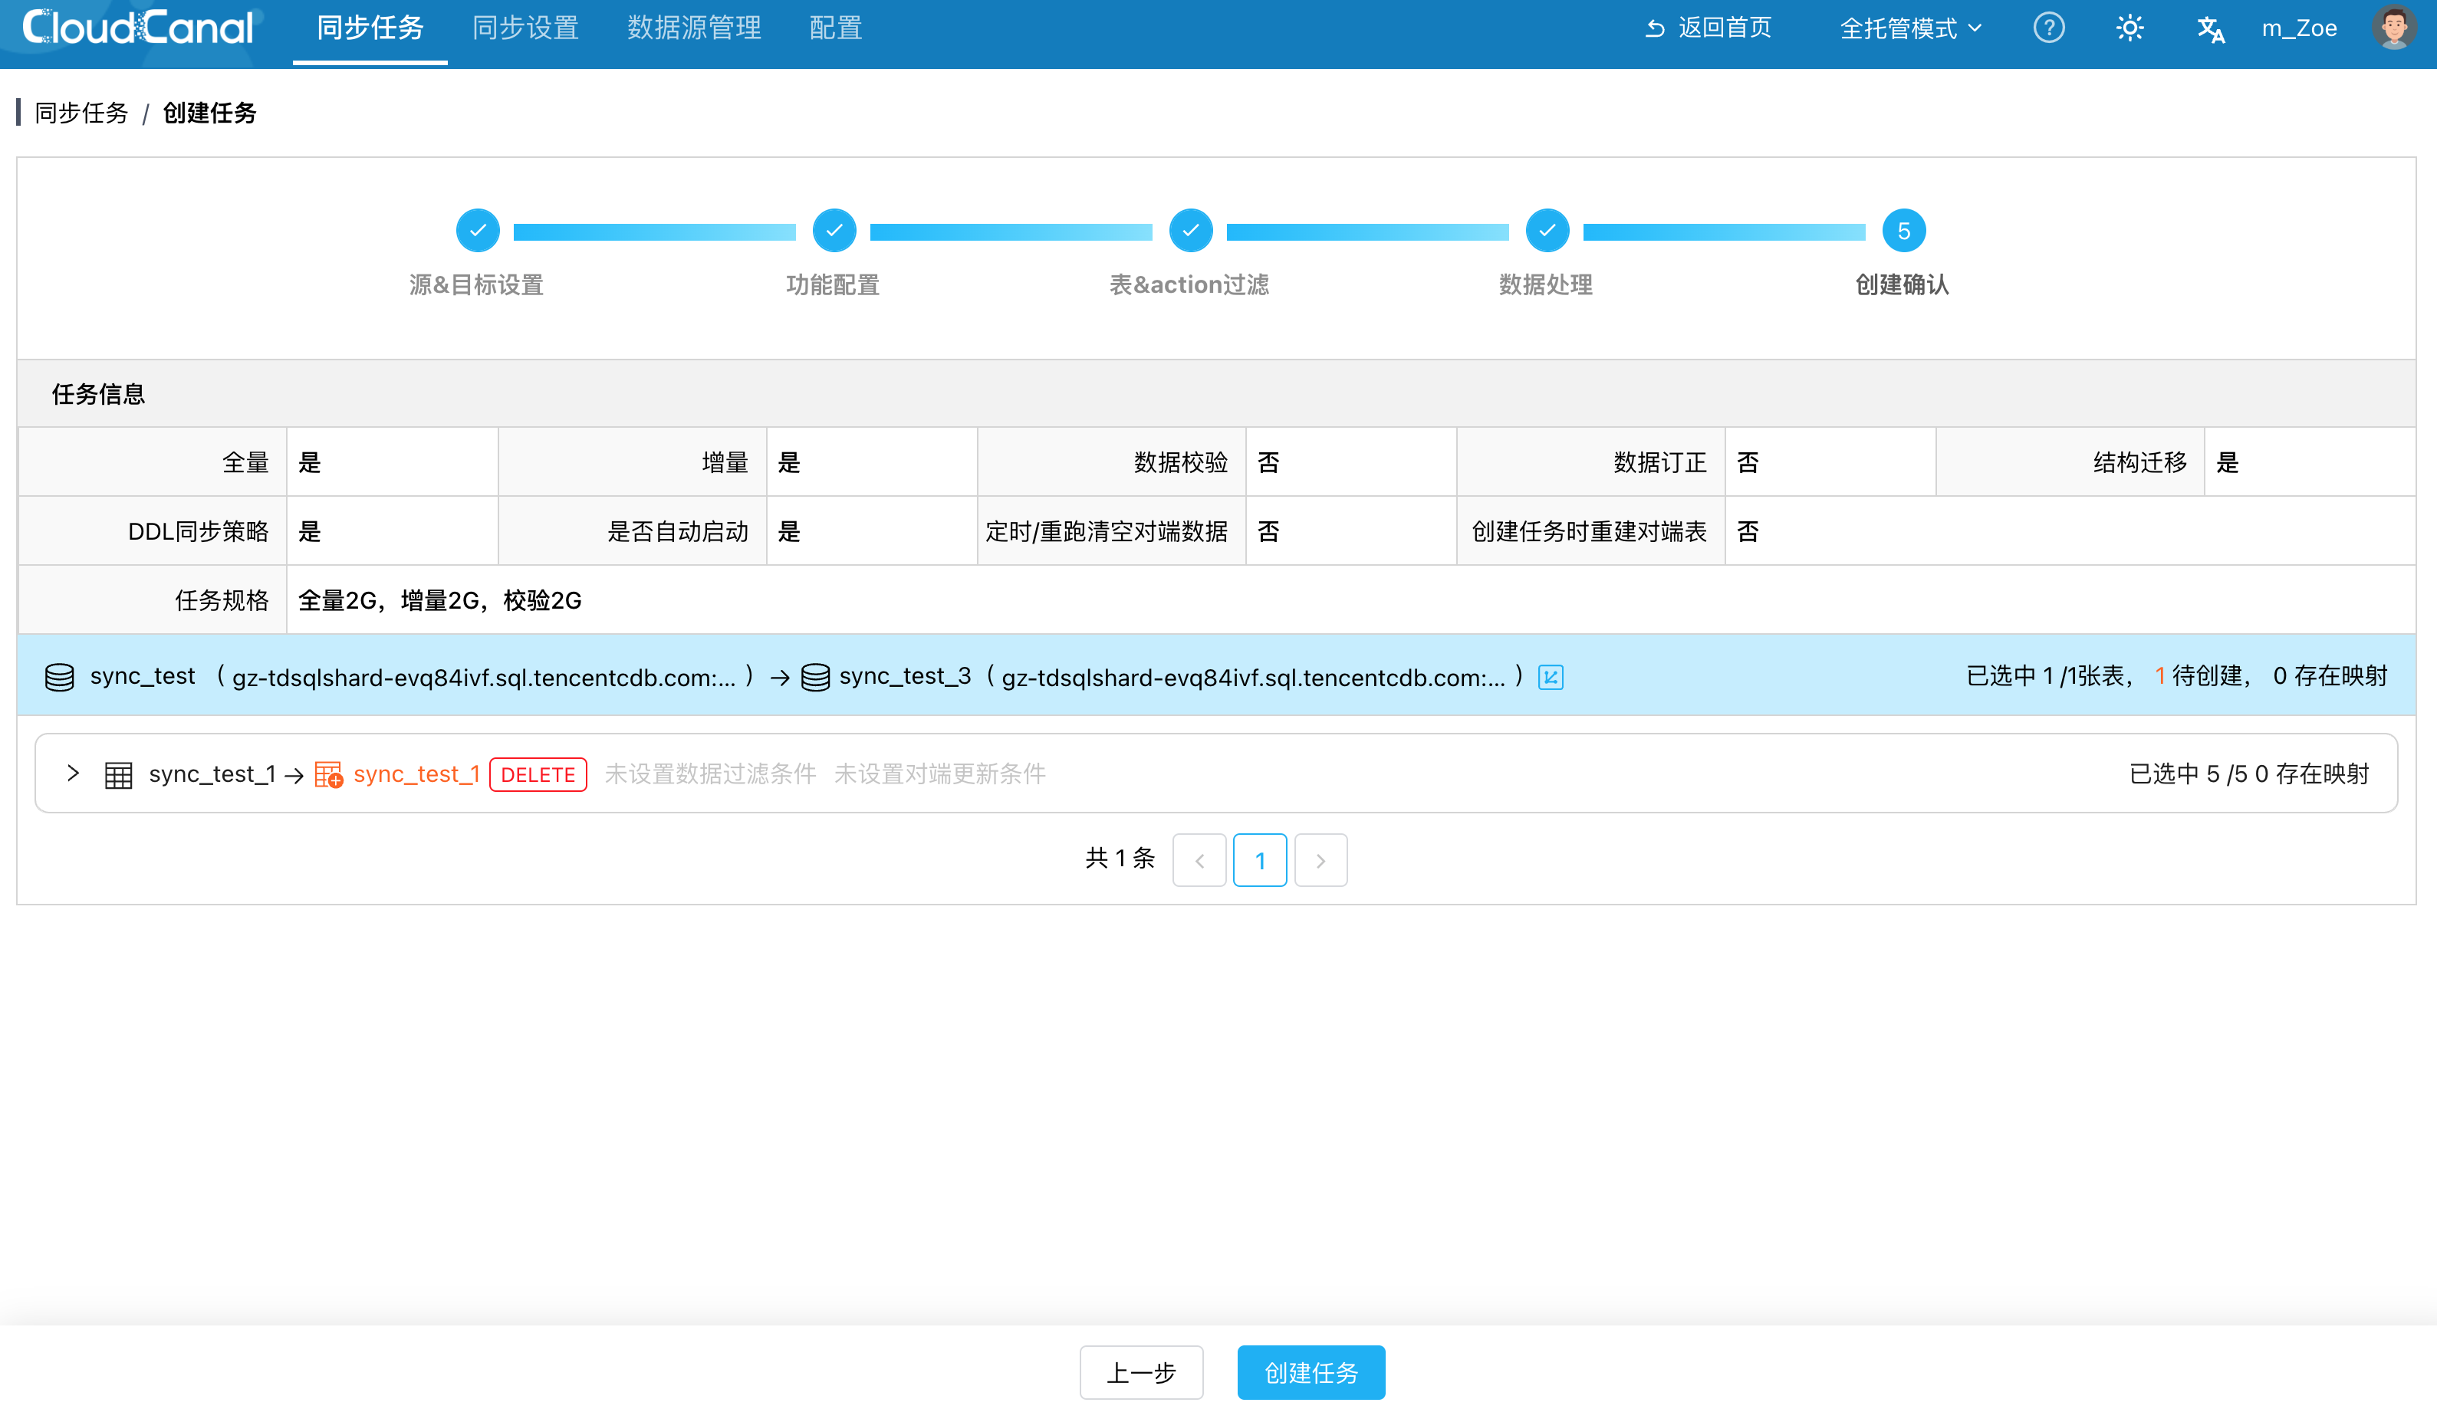This screenshot has height=1409, width=2437.
Task: Open the 数据源管理 menu tab
Action: [x=693, y=28]
